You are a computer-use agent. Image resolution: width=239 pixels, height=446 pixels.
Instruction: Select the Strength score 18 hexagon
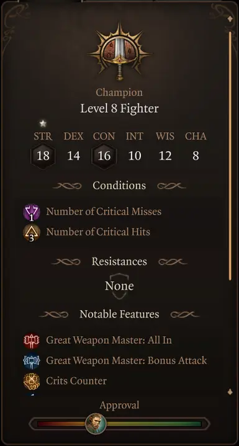click(43, 156)
